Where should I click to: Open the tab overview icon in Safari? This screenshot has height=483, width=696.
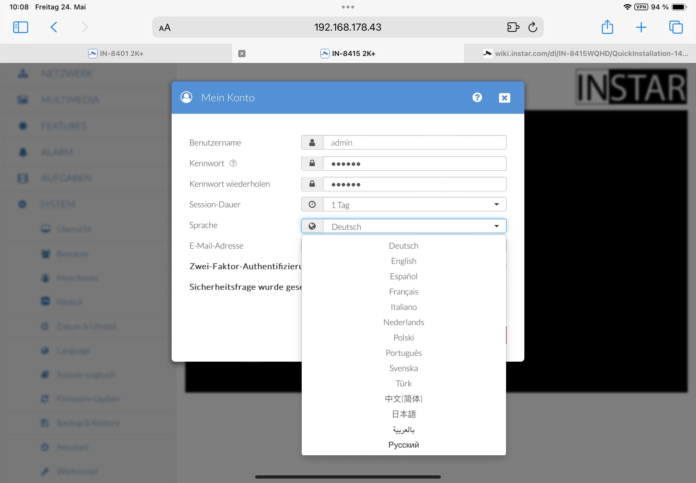pos(675,27)
